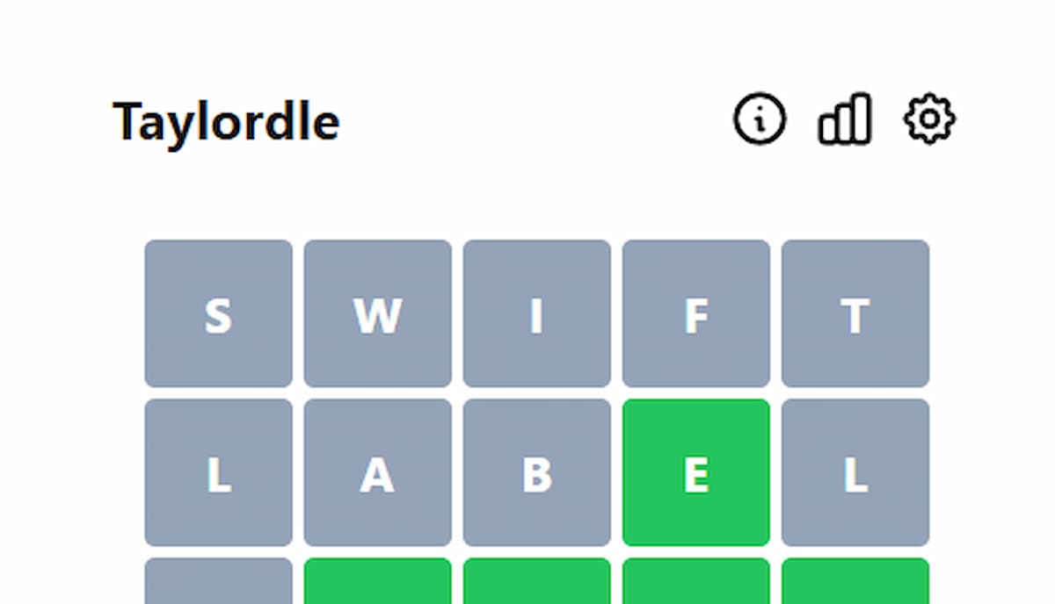Screen dimensions: 1055x604
Task: Select third row's fourth tile
Action: (695, 581)
